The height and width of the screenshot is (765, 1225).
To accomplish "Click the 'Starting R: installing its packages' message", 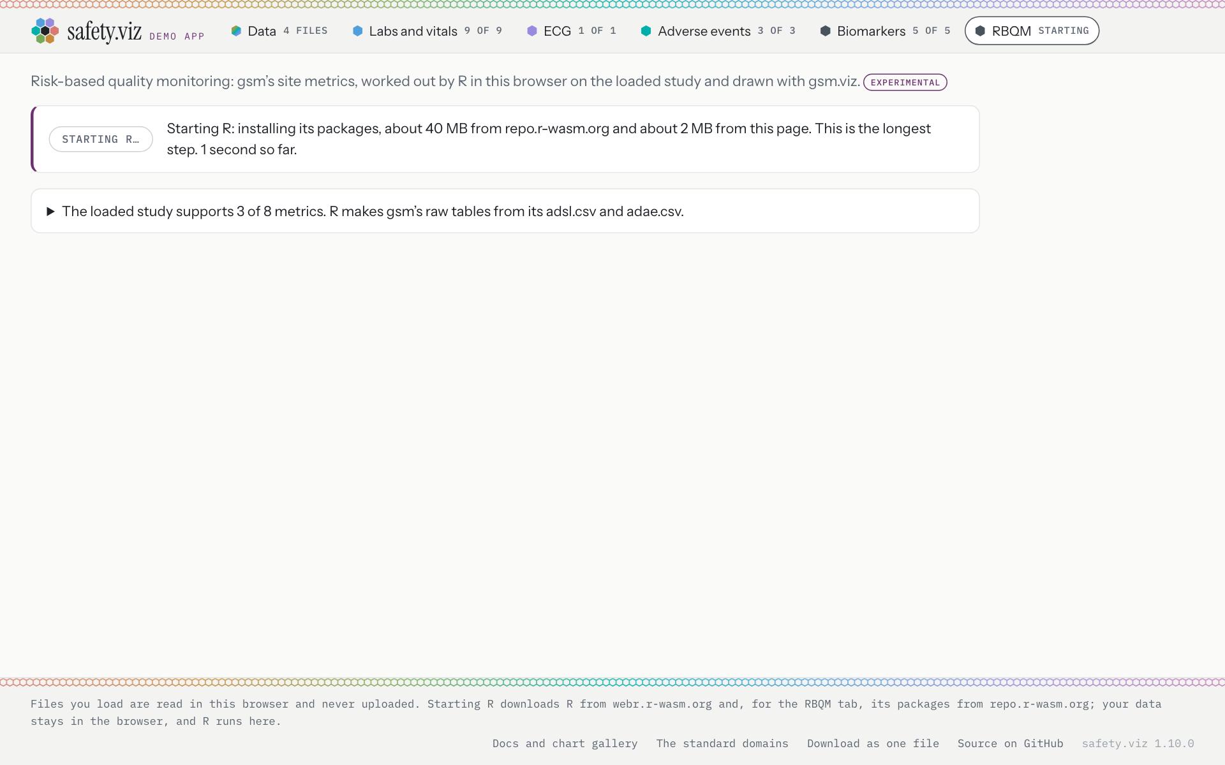I will point(549,139).
